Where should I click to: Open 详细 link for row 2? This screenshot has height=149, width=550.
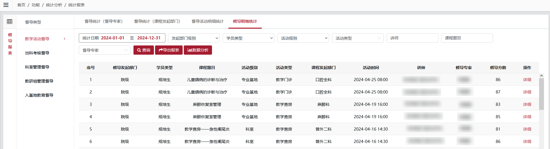pyautogui.click(x=527, y=92)
